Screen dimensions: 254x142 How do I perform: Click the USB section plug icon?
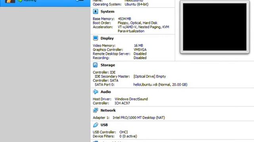(x=95, y=125)
